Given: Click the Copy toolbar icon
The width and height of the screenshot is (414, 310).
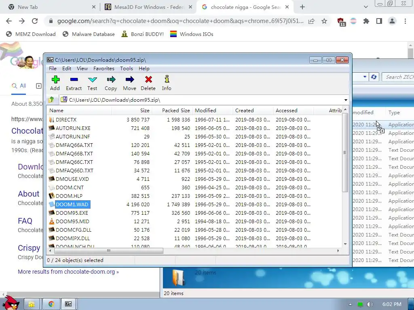Looking at the screenshot, I should (x=111, y=83).
